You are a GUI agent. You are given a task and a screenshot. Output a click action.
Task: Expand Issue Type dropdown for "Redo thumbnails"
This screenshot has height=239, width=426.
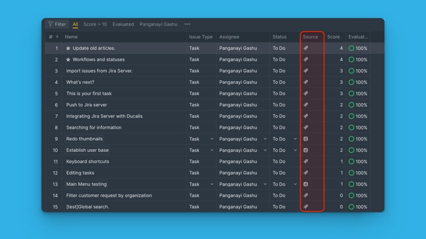[212, 139]
